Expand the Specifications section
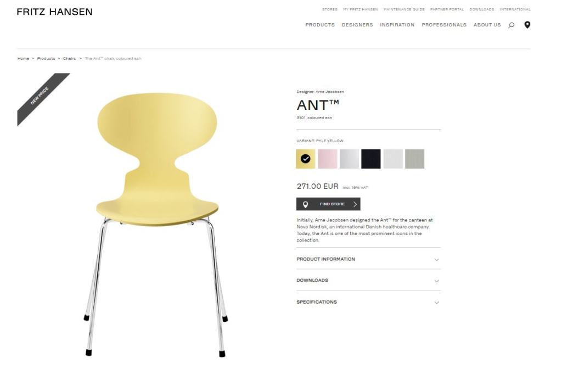 click(368, 302)
